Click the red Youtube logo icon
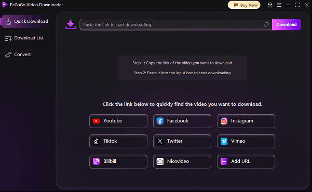Screen dimensions: 312x192 coord(97,121)
